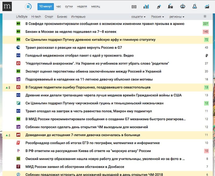The width and height of the screenshot is (215, 176).
Task: Click the trending graph icon at top right
Action: pyautogui.click(x=206, y=6)
